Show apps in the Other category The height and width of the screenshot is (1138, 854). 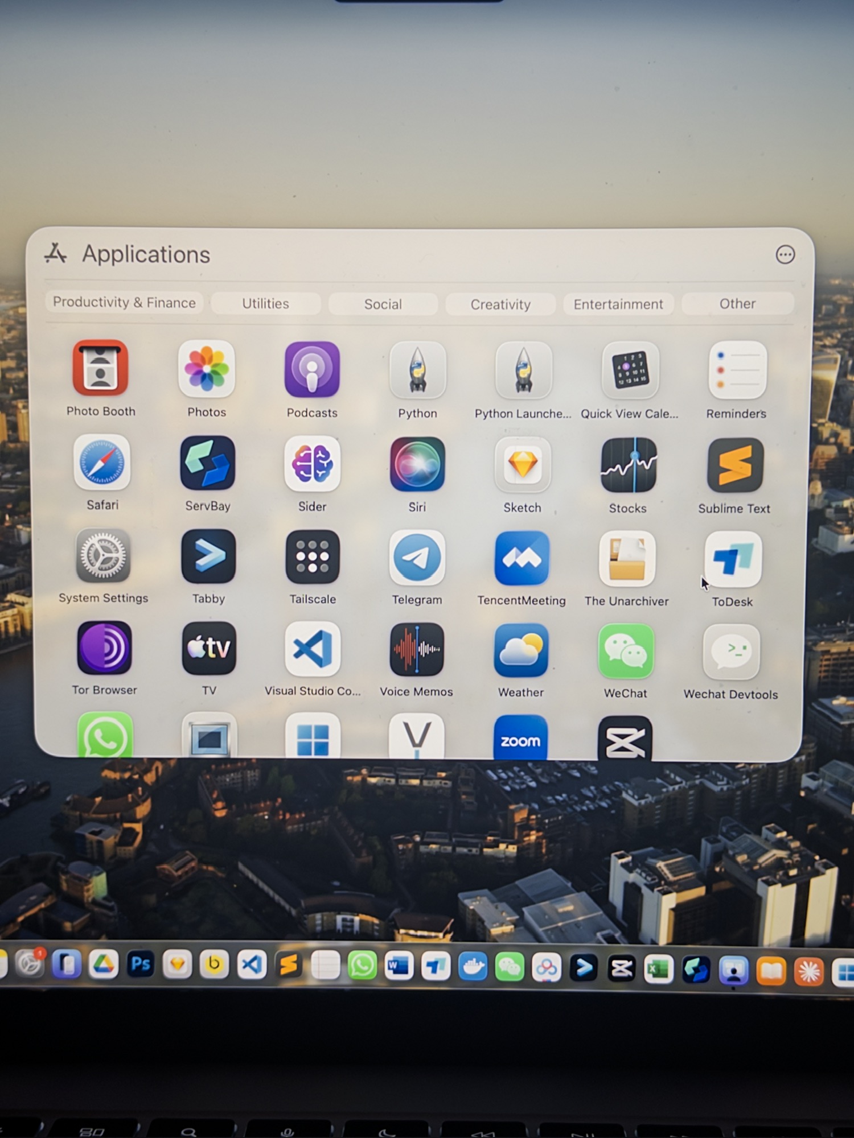pyautogui.click(x=737, y=304)
